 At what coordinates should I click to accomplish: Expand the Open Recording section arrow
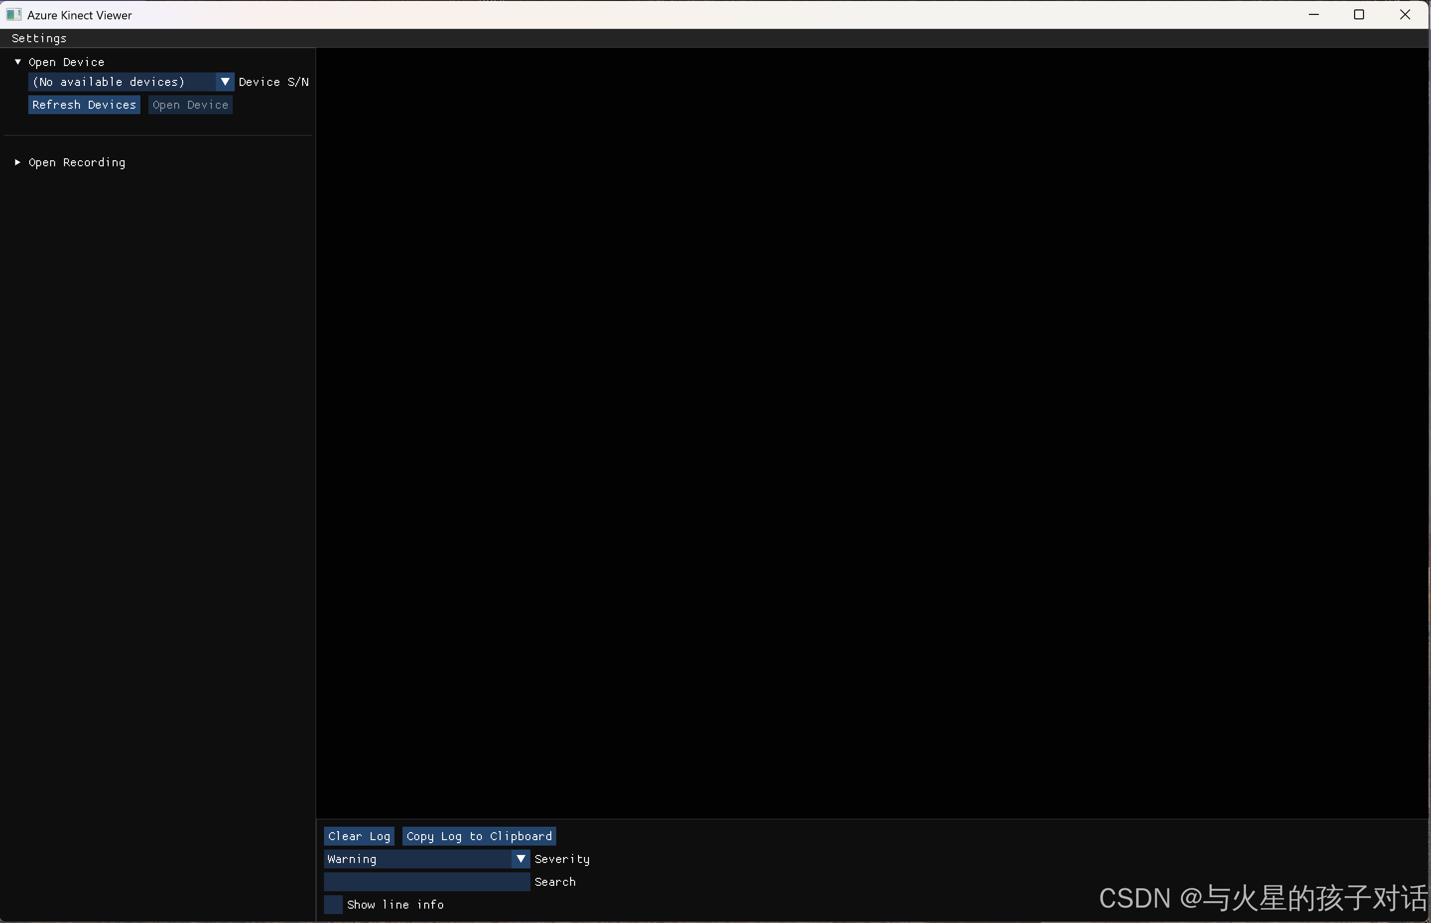pos(17,162)
